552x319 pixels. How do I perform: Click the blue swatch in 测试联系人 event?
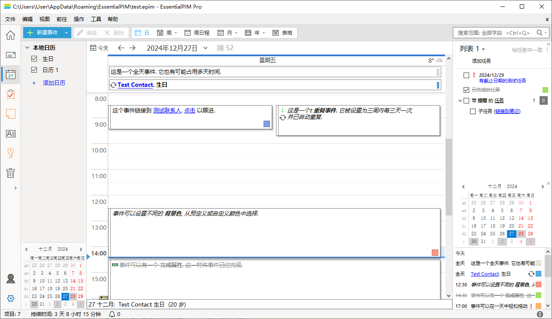point(267,124)
